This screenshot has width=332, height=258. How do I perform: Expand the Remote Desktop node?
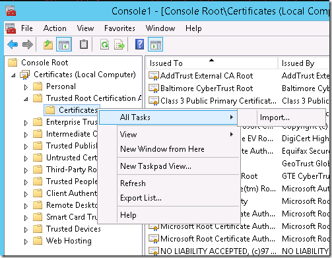coord(26,206)
